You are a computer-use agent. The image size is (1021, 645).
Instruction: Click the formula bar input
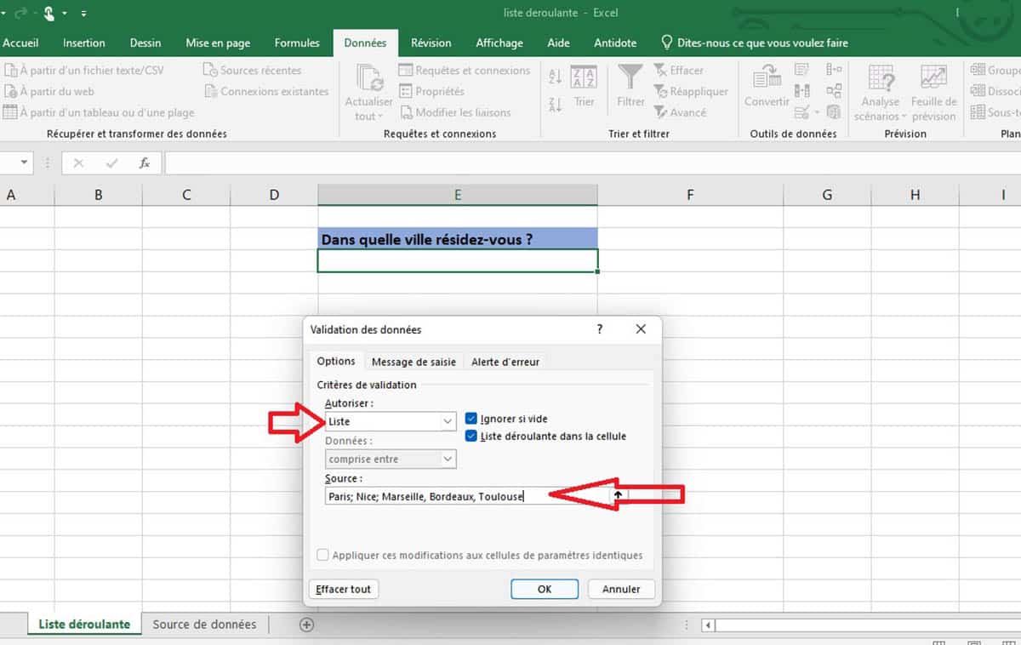click(x=592, y=163)
